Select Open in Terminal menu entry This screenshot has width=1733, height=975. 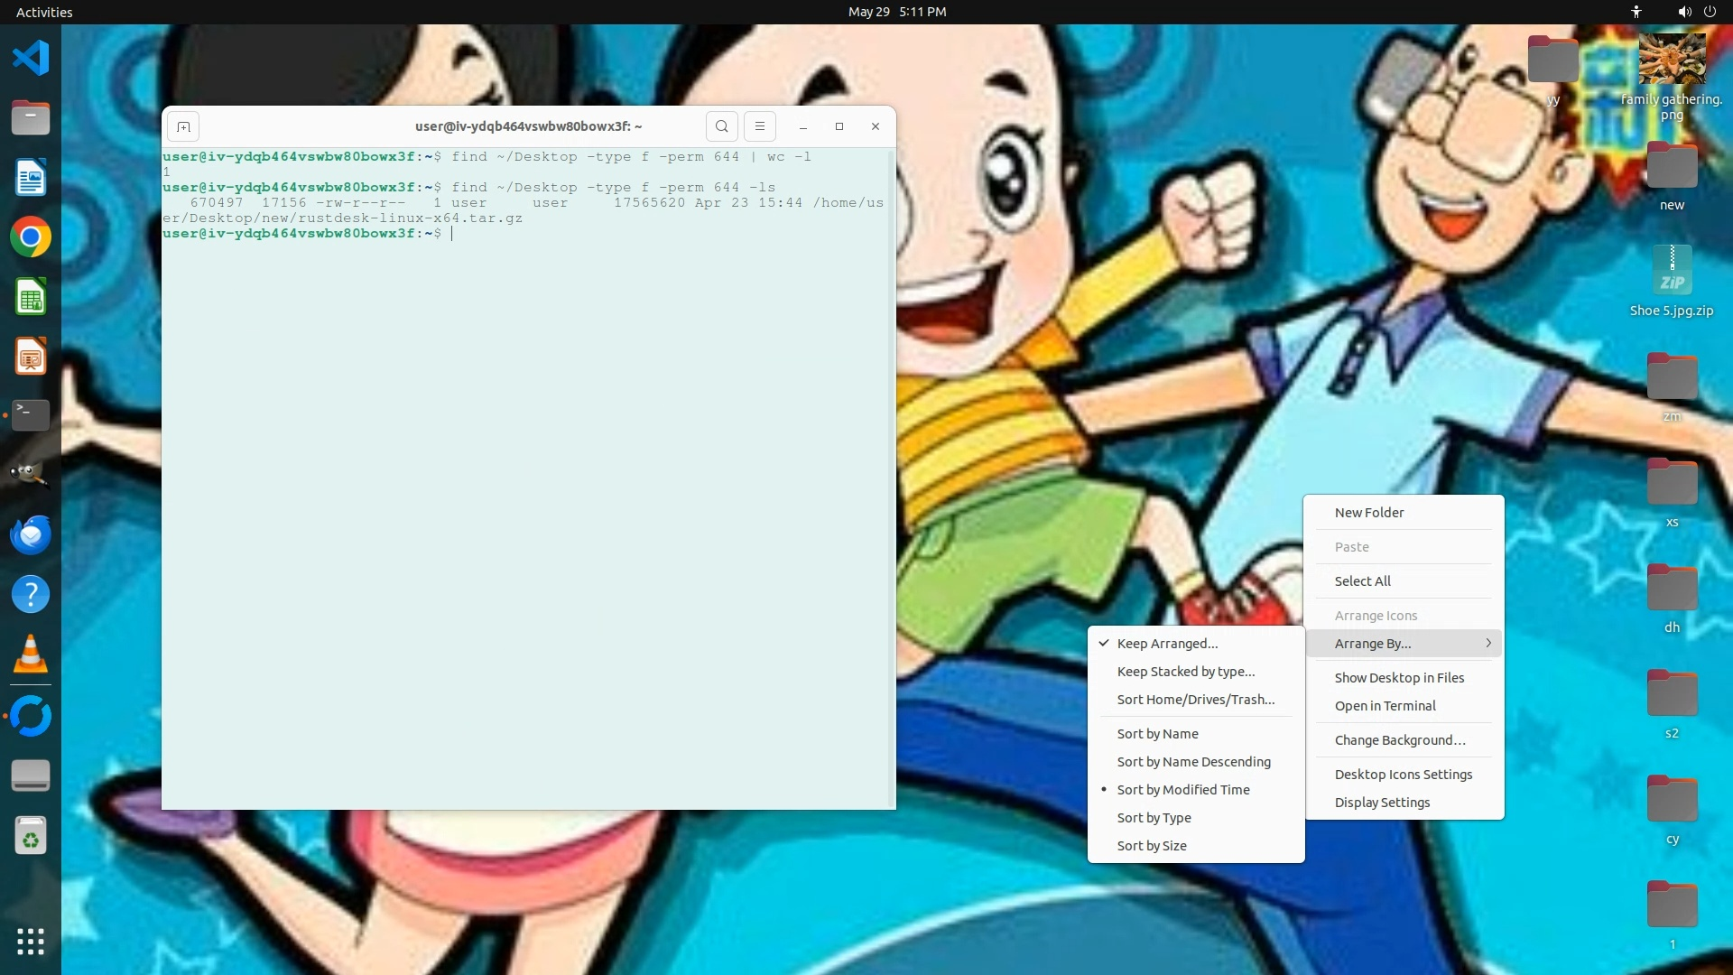point(1385,706)
